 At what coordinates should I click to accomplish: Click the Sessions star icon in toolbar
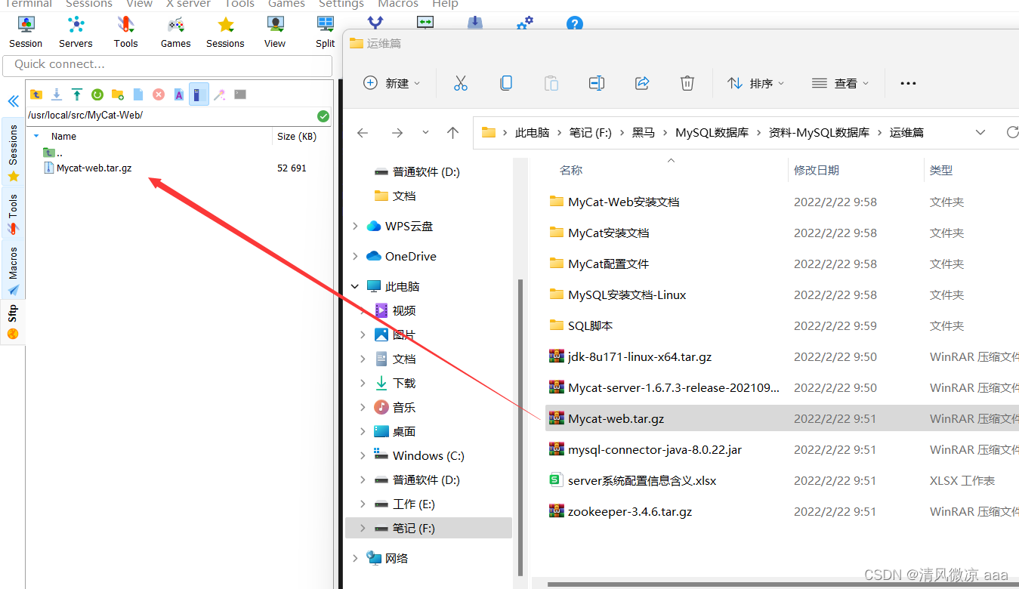pos(225,32)
